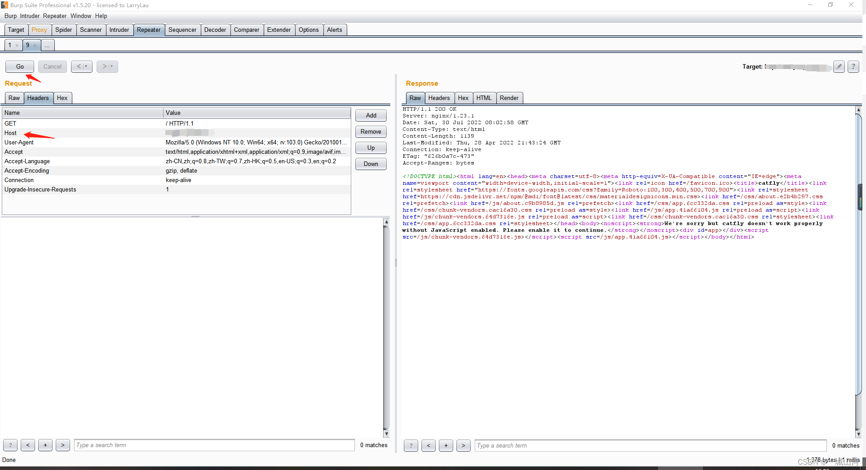Switch to the Spider tab

(64, 30)
